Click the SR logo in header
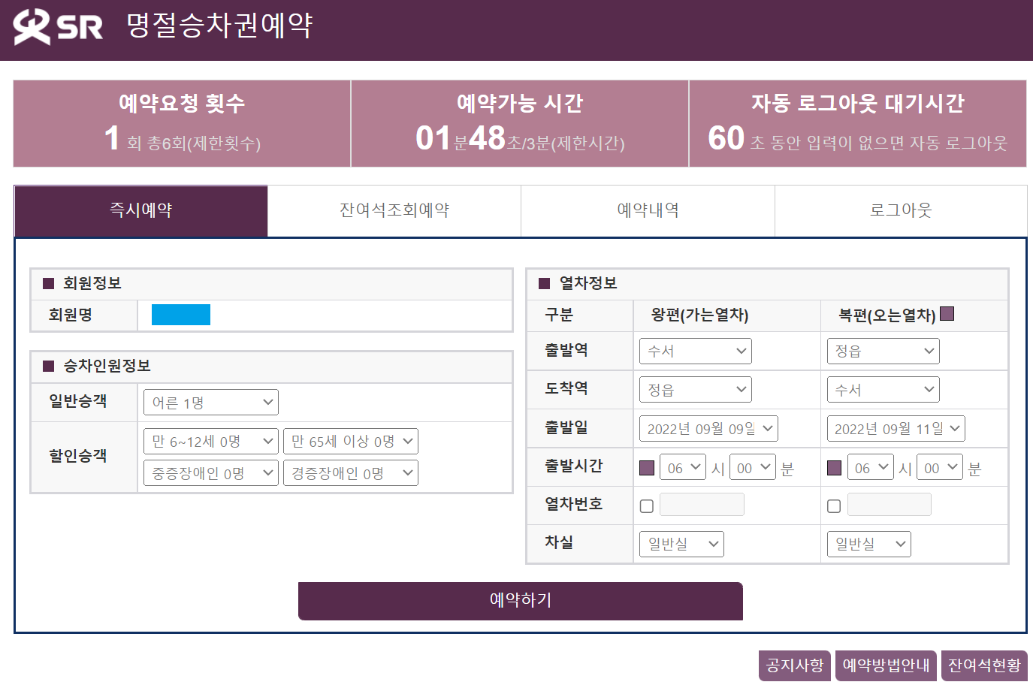Screen dimensions: 1033x694 [x=58, y=27]
